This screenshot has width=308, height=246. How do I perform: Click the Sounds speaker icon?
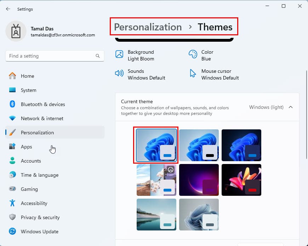click(119, 73)
